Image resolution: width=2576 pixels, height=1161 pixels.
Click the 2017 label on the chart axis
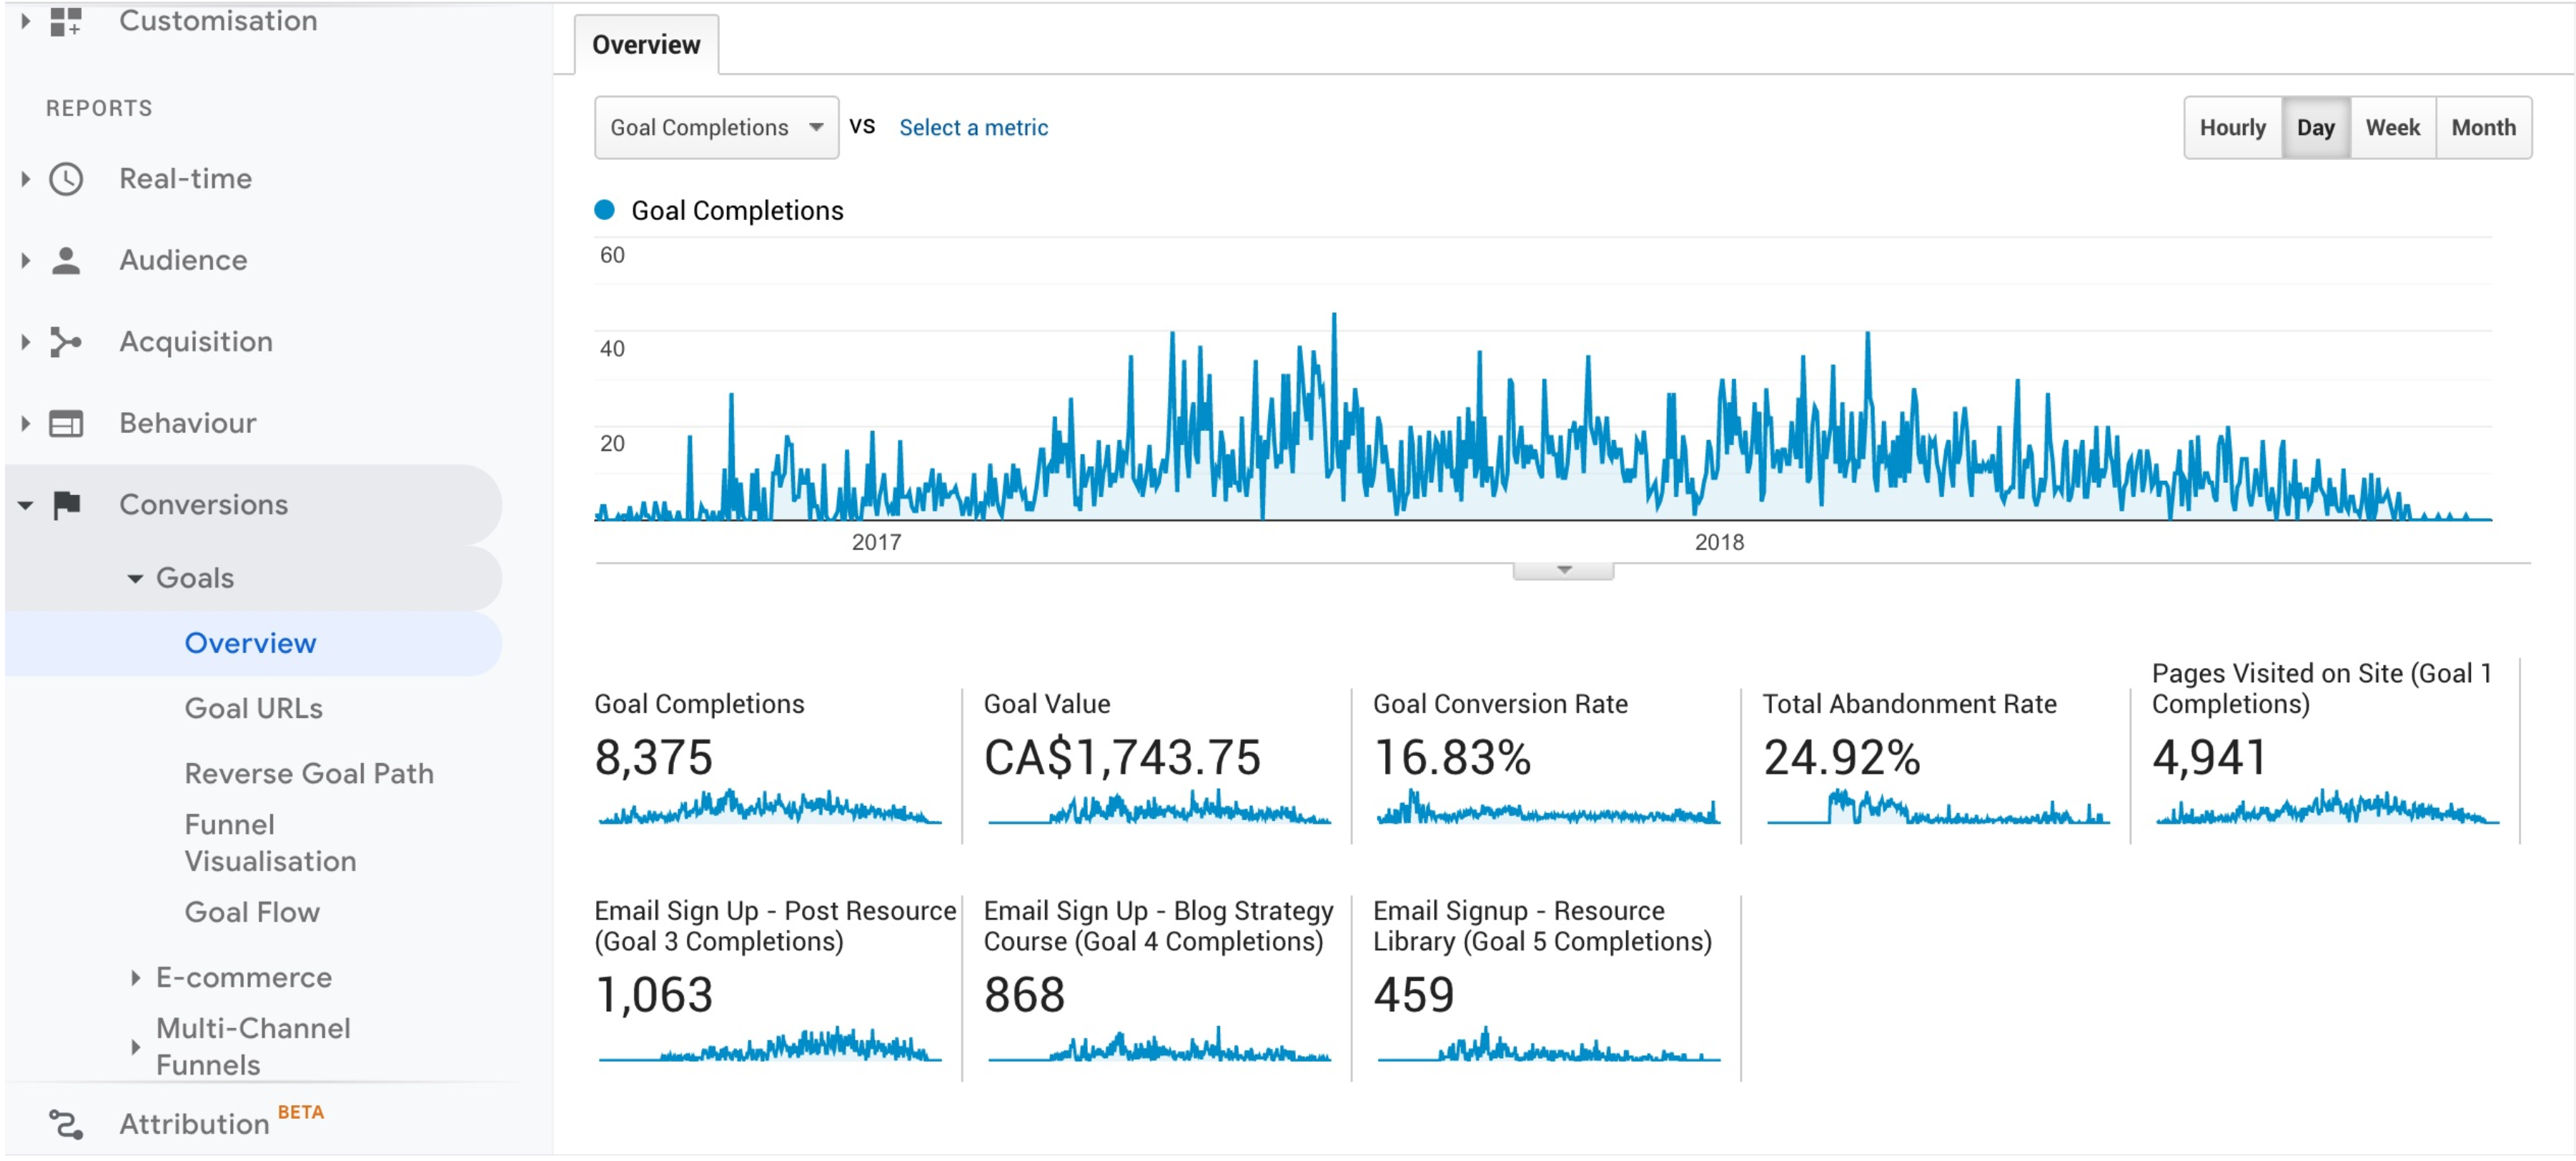pos(876,542)
